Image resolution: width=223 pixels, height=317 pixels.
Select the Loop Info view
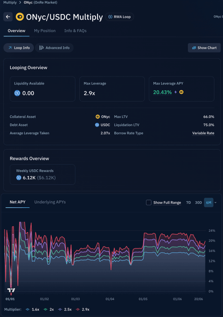click(x=19, y=48)
